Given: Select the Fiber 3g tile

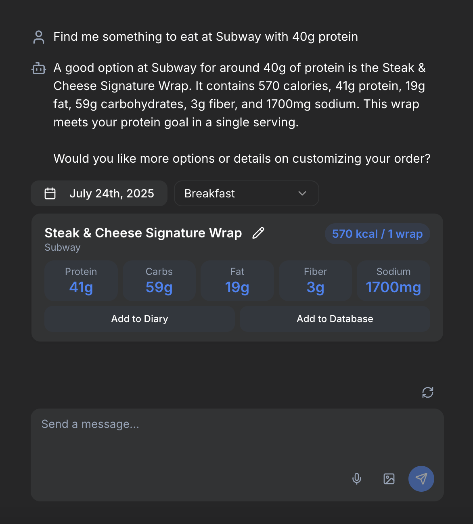Looking at the screenshot, I should pyautogui.click(x=315, y=281).
